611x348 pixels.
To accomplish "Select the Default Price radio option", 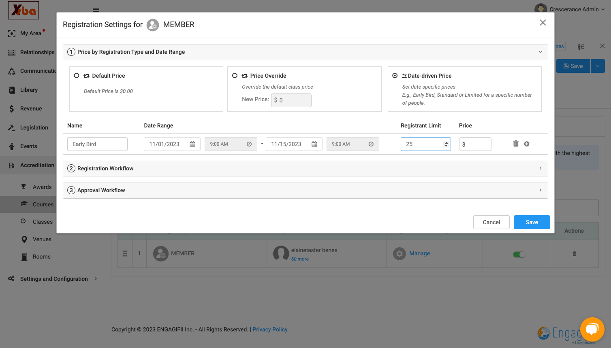I will 77,76.
